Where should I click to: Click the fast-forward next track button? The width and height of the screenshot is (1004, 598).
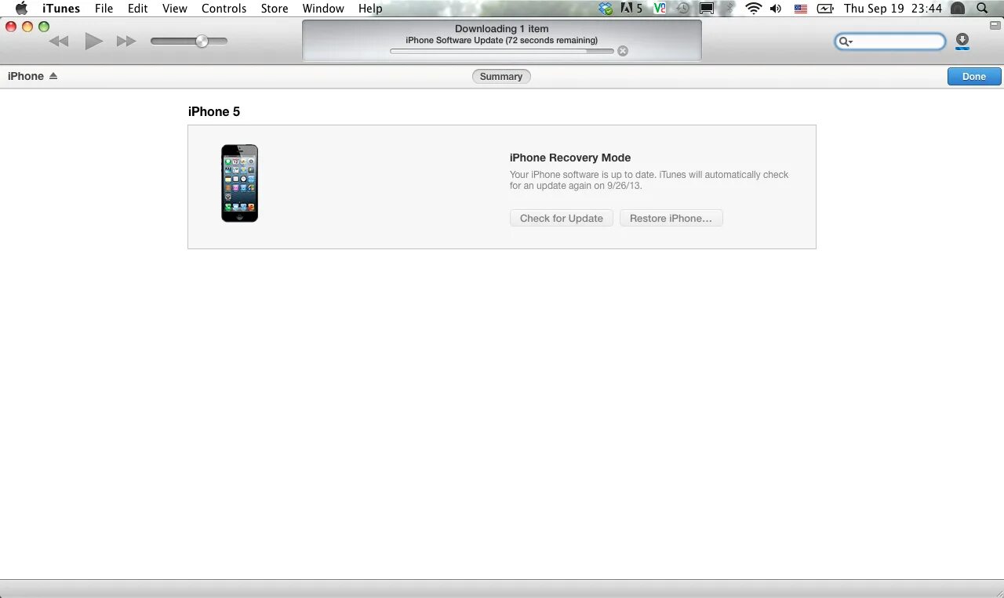pyautogui.click(x=126, y=41)
